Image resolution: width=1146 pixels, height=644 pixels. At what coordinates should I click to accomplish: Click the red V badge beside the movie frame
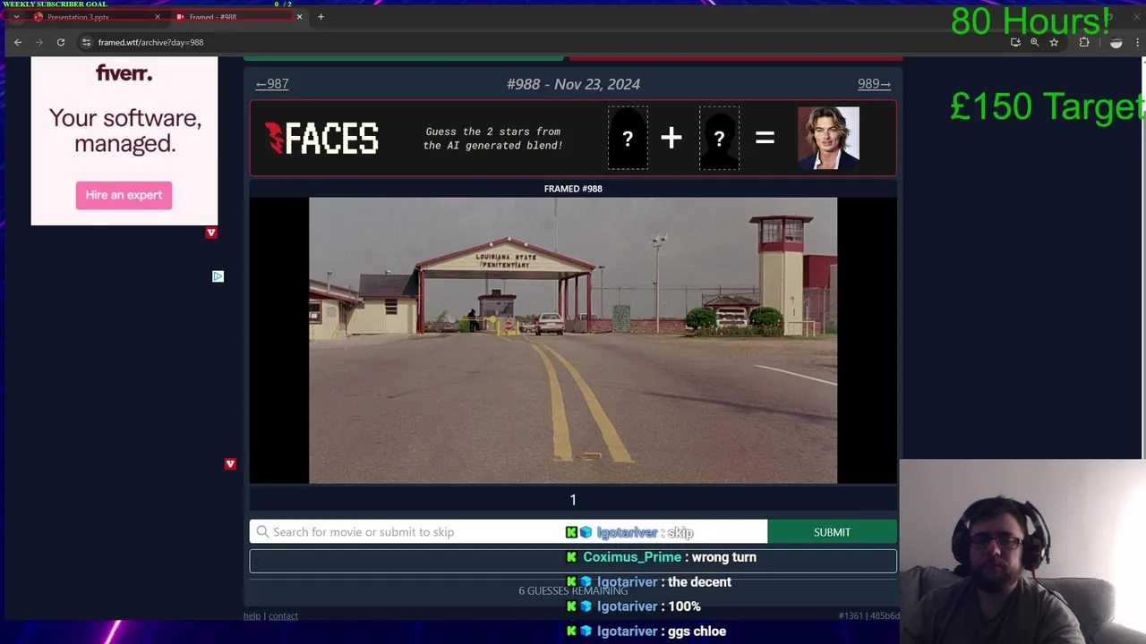[230, 464]
